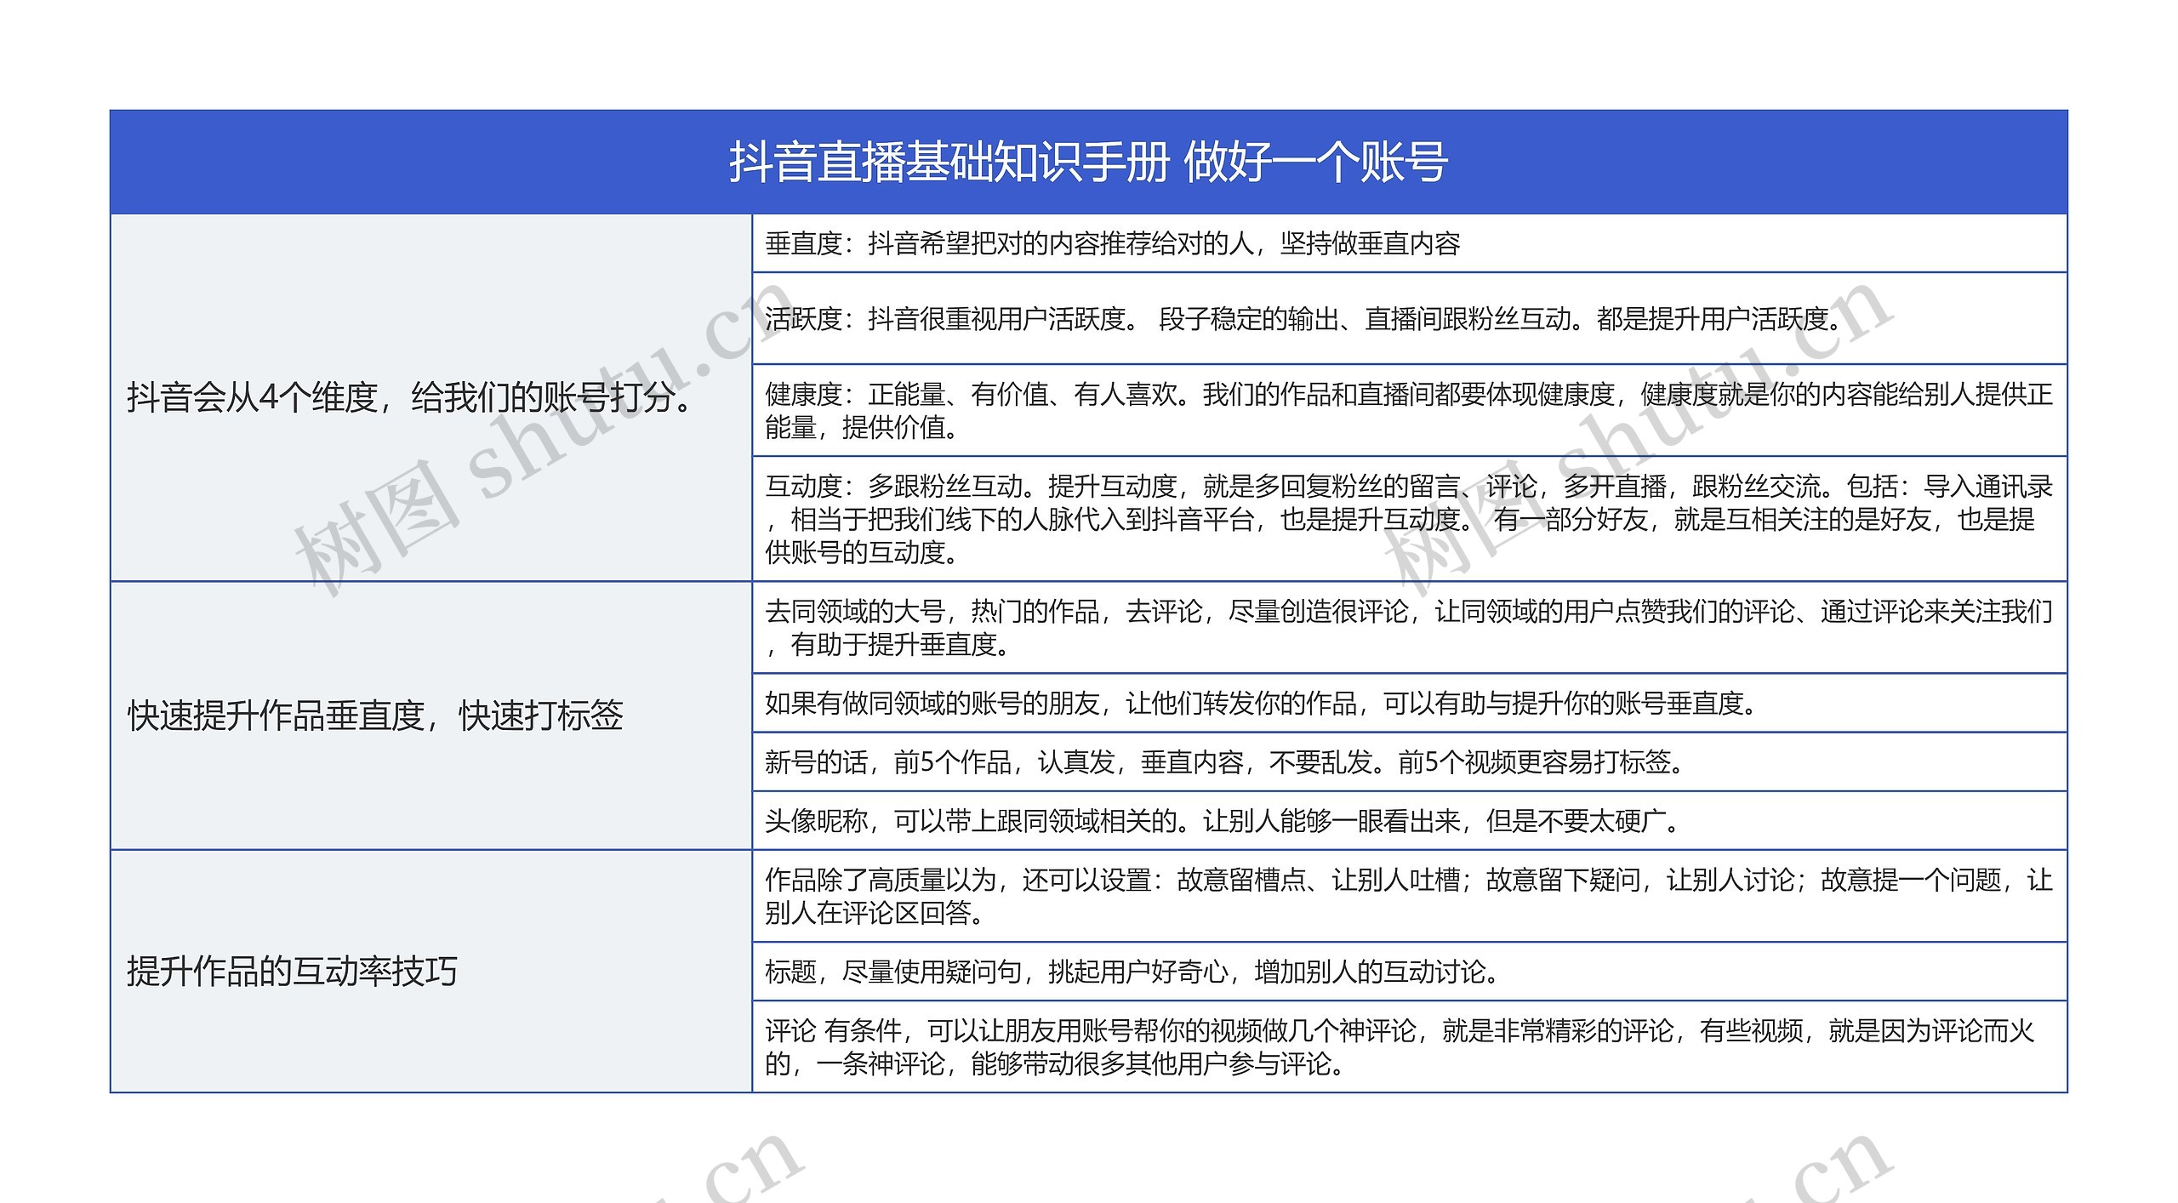Click the row starting with '垂直度：抖音希望'
2178x1203 pixels.
pyautogui.click(x=1410, y=243)
